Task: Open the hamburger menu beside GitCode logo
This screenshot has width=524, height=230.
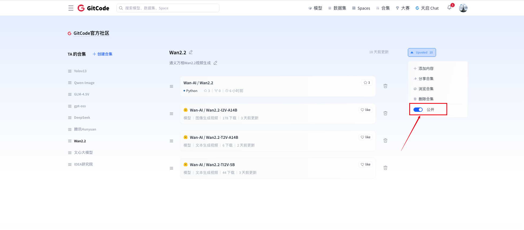Action: click(x=71, y=8)
